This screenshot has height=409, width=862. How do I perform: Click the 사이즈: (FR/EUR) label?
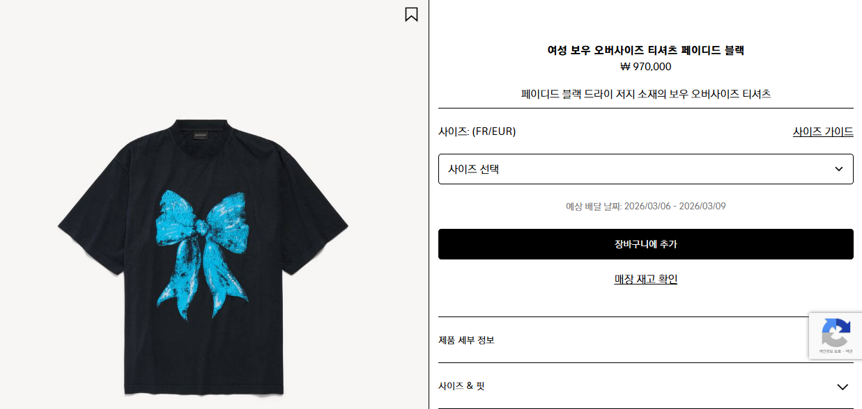477,131
